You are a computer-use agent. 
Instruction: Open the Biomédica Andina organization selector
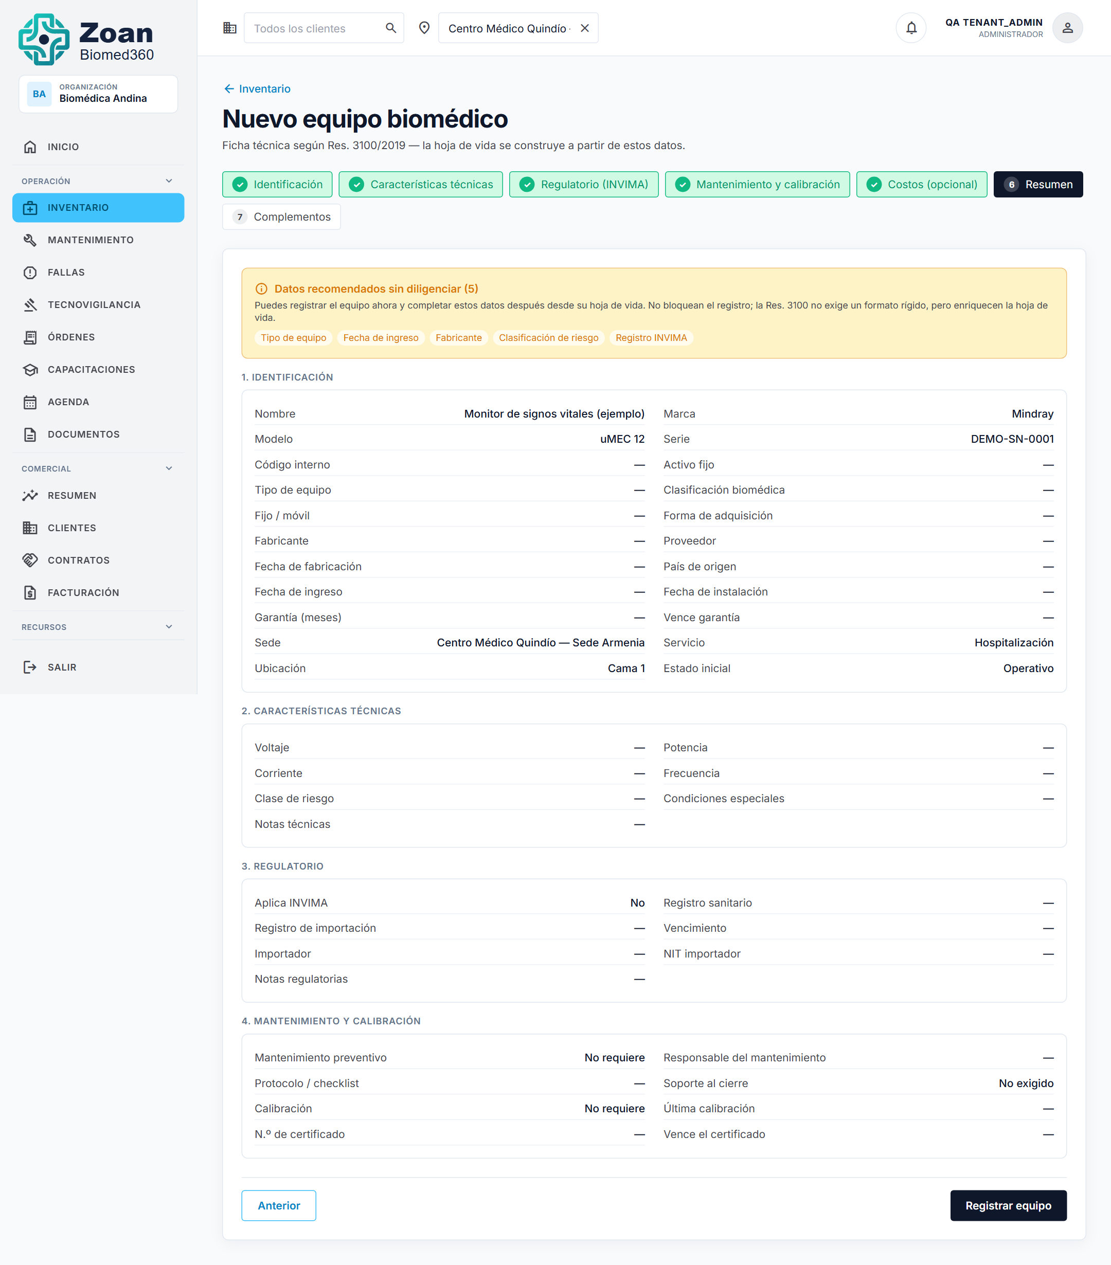[98, 94]
